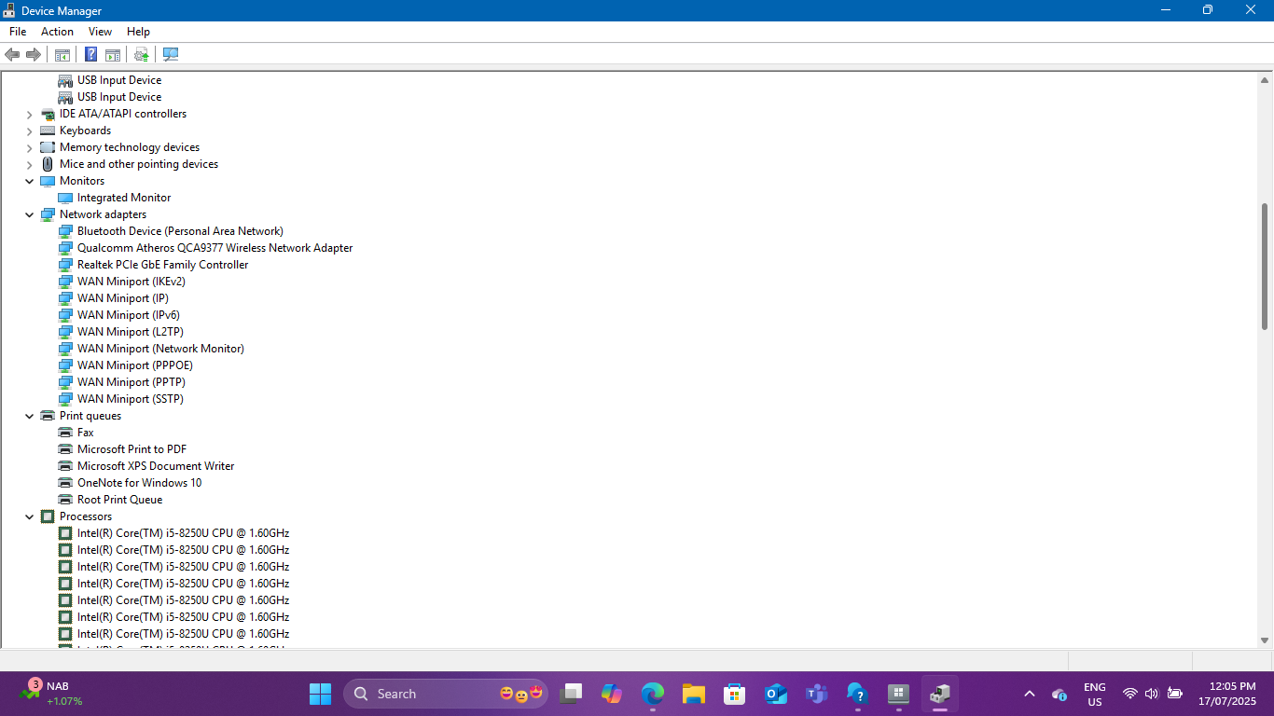Expand Mice and other pointing devices
Viewport: 1274px width, 716px height.
(x=30, y=164)
